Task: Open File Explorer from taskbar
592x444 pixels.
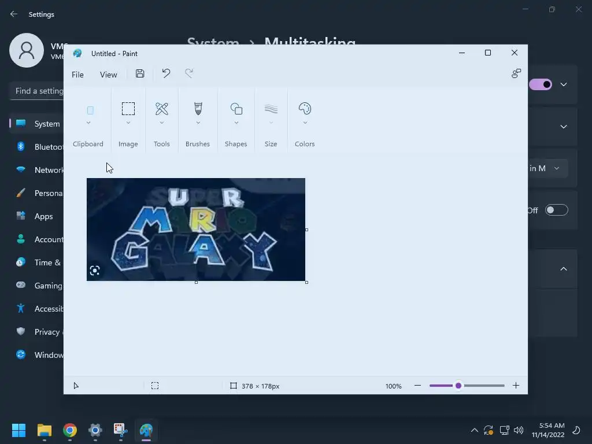Action: pyautogui.click(x=44, y=430)
